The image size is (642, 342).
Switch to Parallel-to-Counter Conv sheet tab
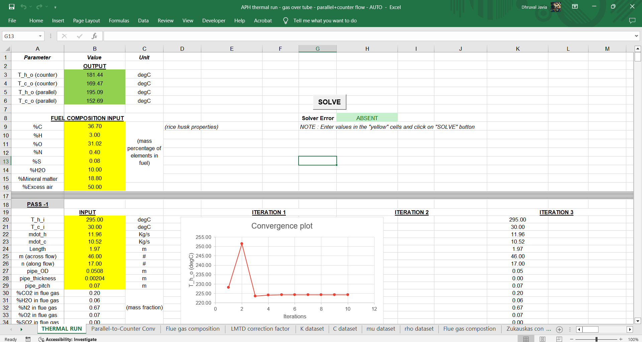123,329
